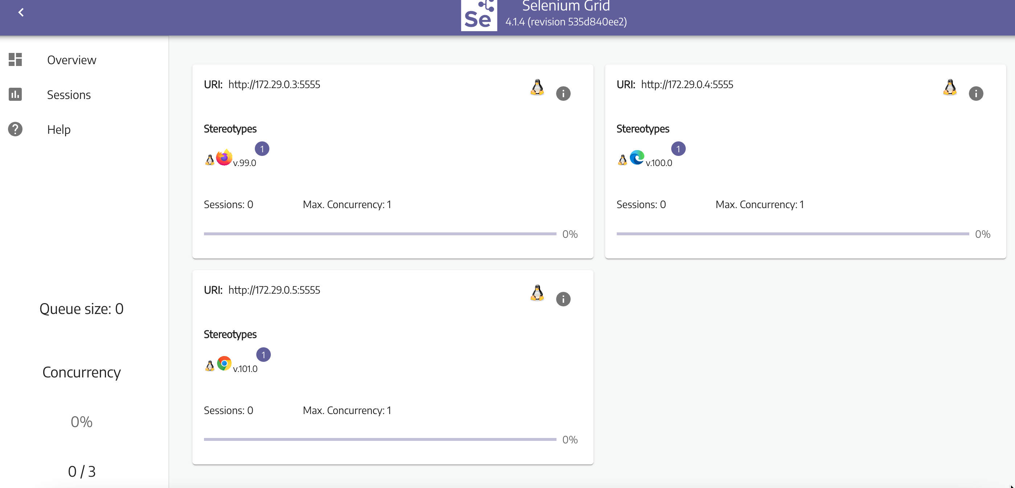Click the Queue size: 0 text
Image resolution: width=1015 pixels, height=488 pixels.
point(82,309)
